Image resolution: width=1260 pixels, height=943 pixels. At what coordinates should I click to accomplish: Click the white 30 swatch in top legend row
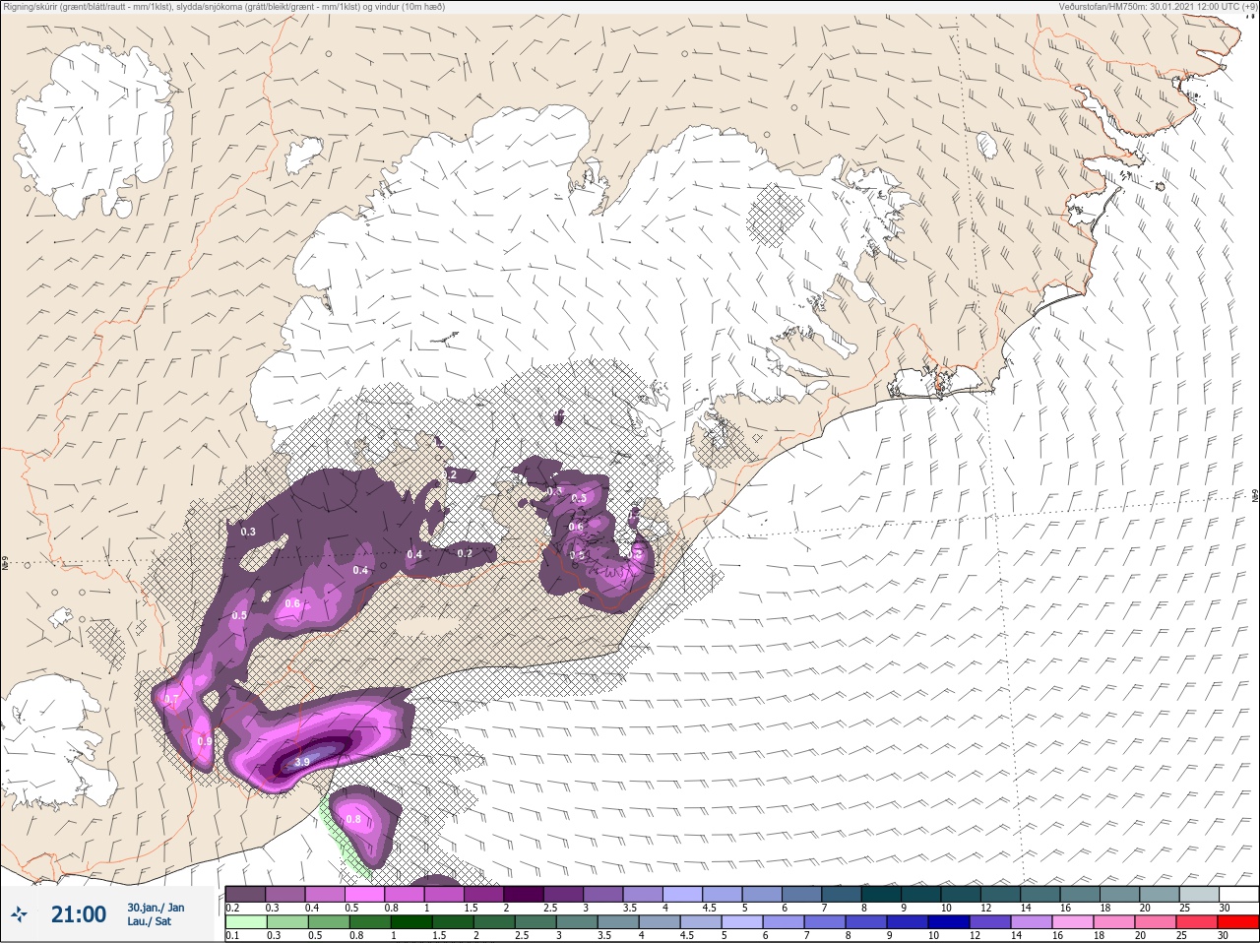pyautogui.click(x=1238, y=894)
